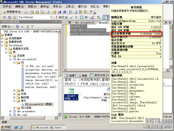Screen dimensions: 174x131
Task: Toggle auto-hide pin on Object Explorer panel
Action: point(56,22)
